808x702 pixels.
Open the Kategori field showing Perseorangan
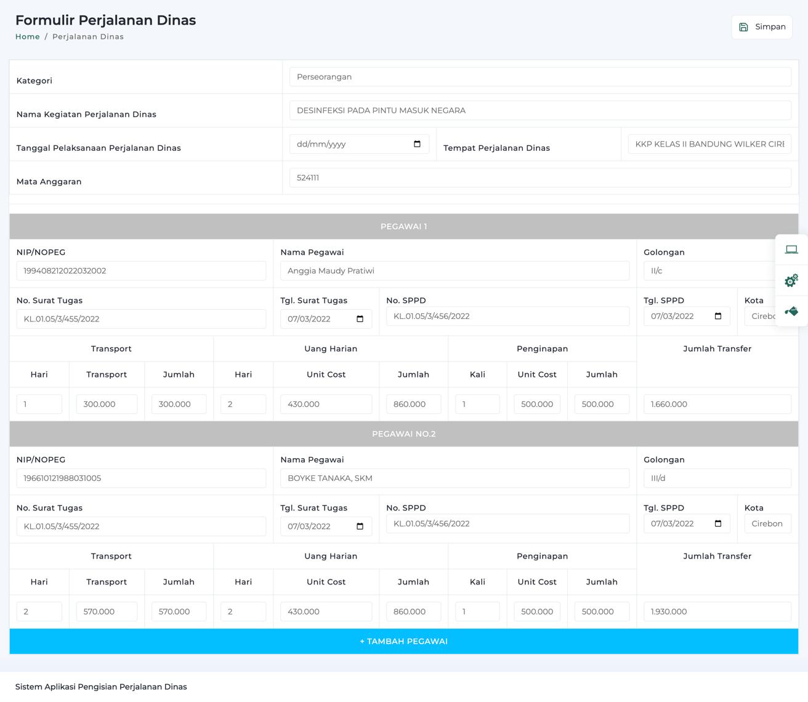tap(540, 77)
